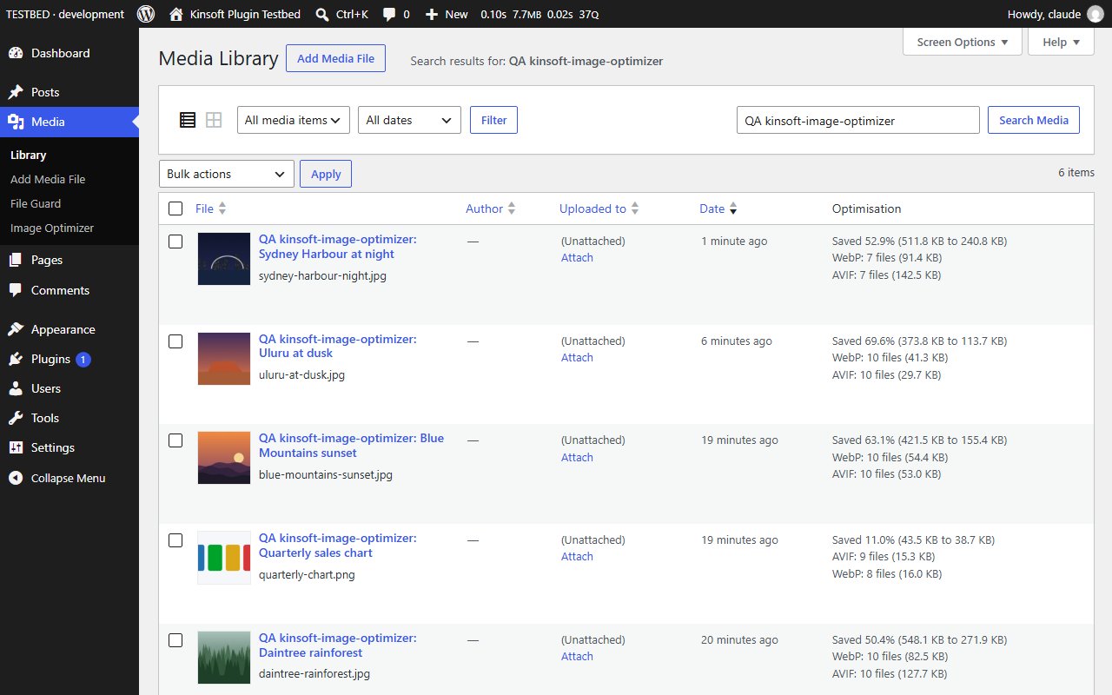The width and height of the screenshot is (1112, 695).
Task: Click the Apply bulk action button
Action: 326,174
